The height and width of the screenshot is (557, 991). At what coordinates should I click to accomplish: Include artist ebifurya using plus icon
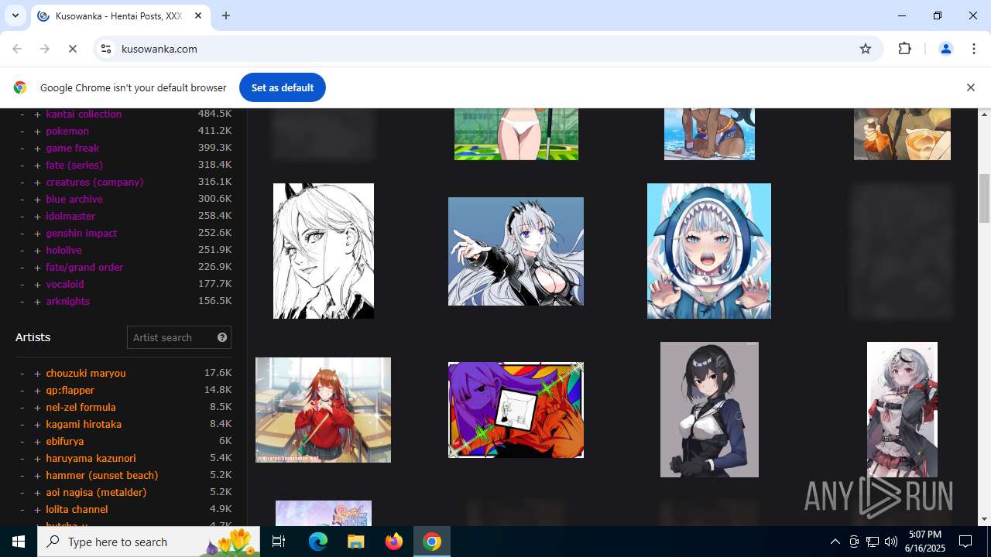[x=37, y=442]
